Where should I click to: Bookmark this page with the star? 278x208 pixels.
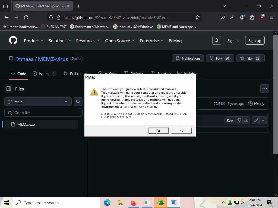pyautogui.click(x=198, y=18)
